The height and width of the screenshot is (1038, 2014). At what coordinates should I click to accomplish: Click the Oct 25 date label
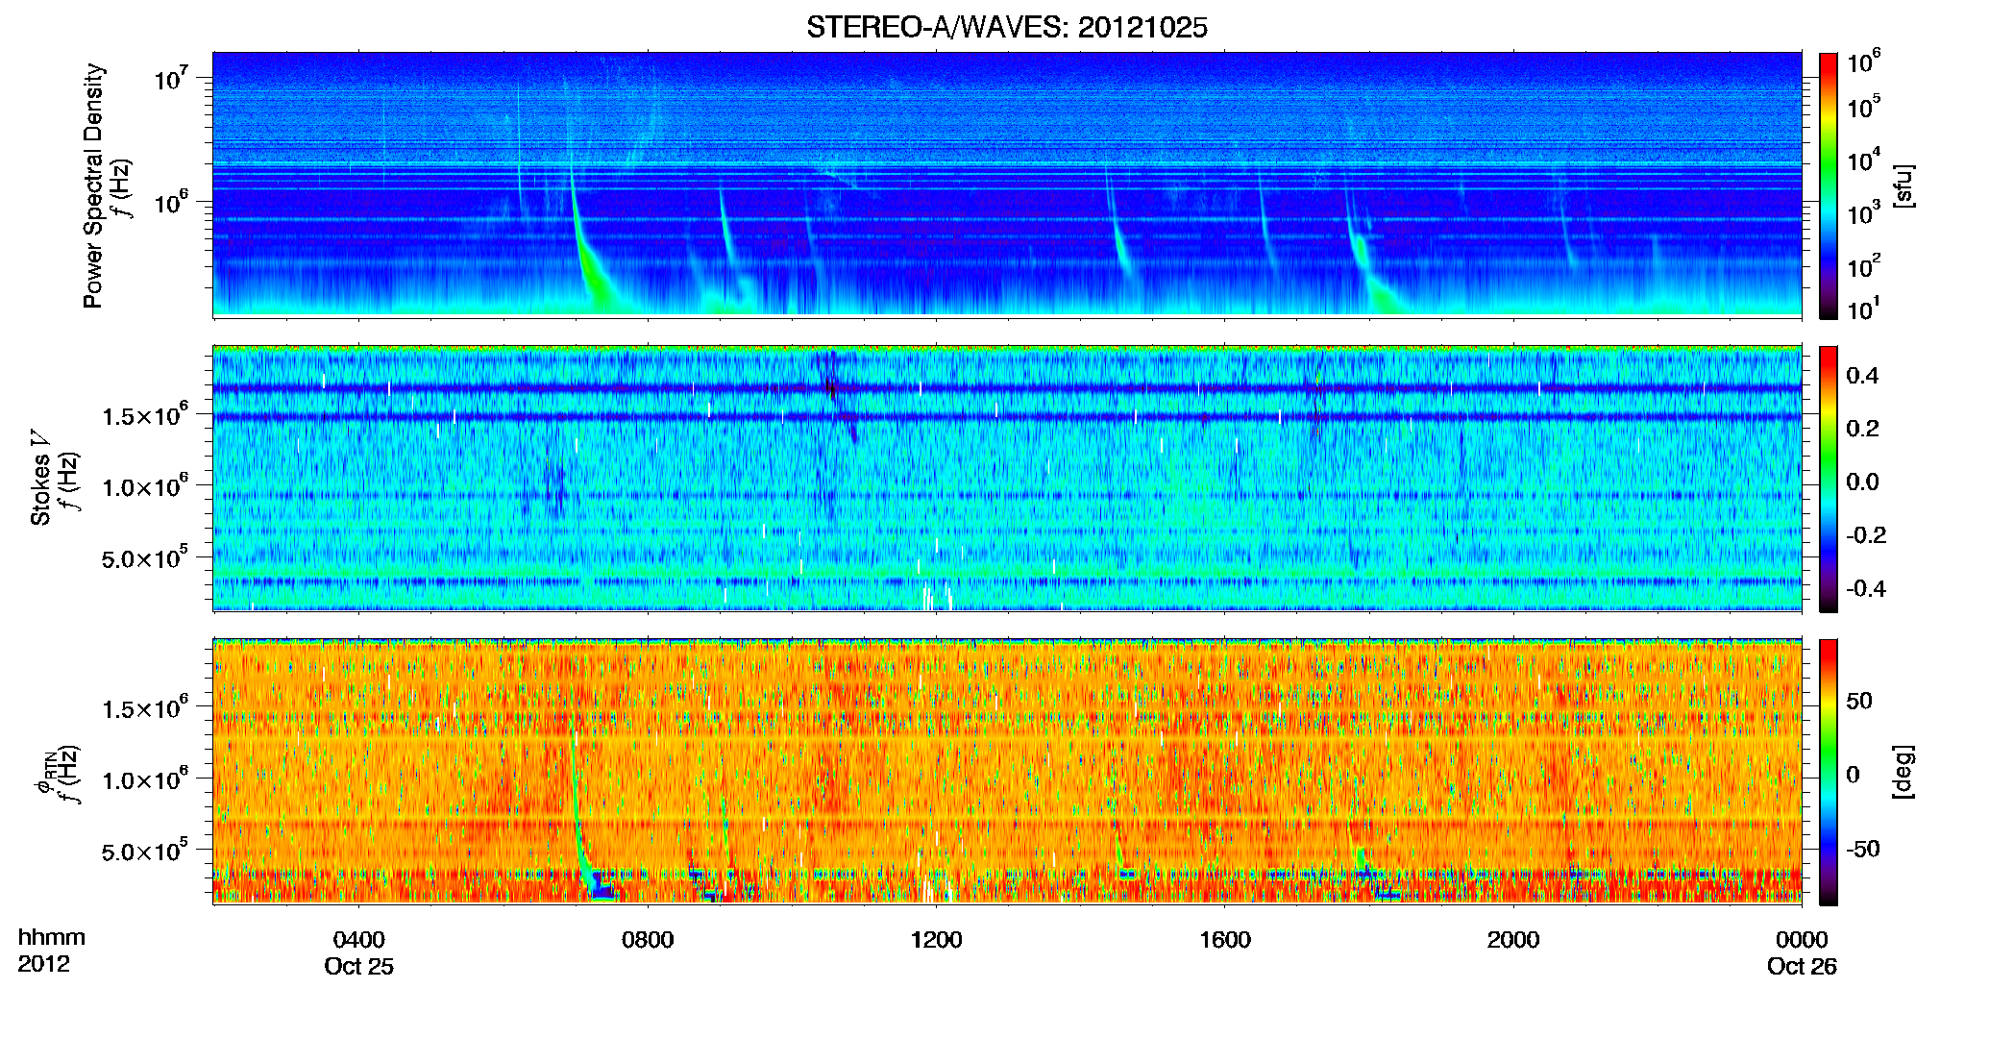358,967
